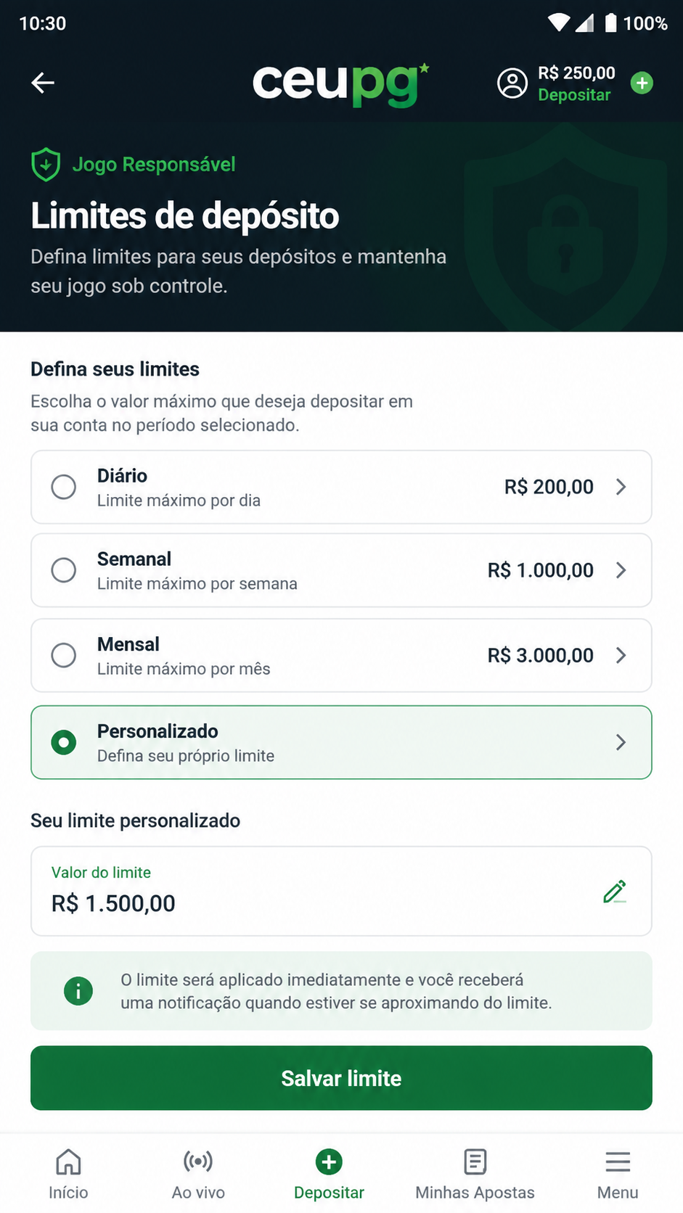Screen dimensions: 683x1213
Task: Toggle the Personalizado radio button
Action: point(64,742)
